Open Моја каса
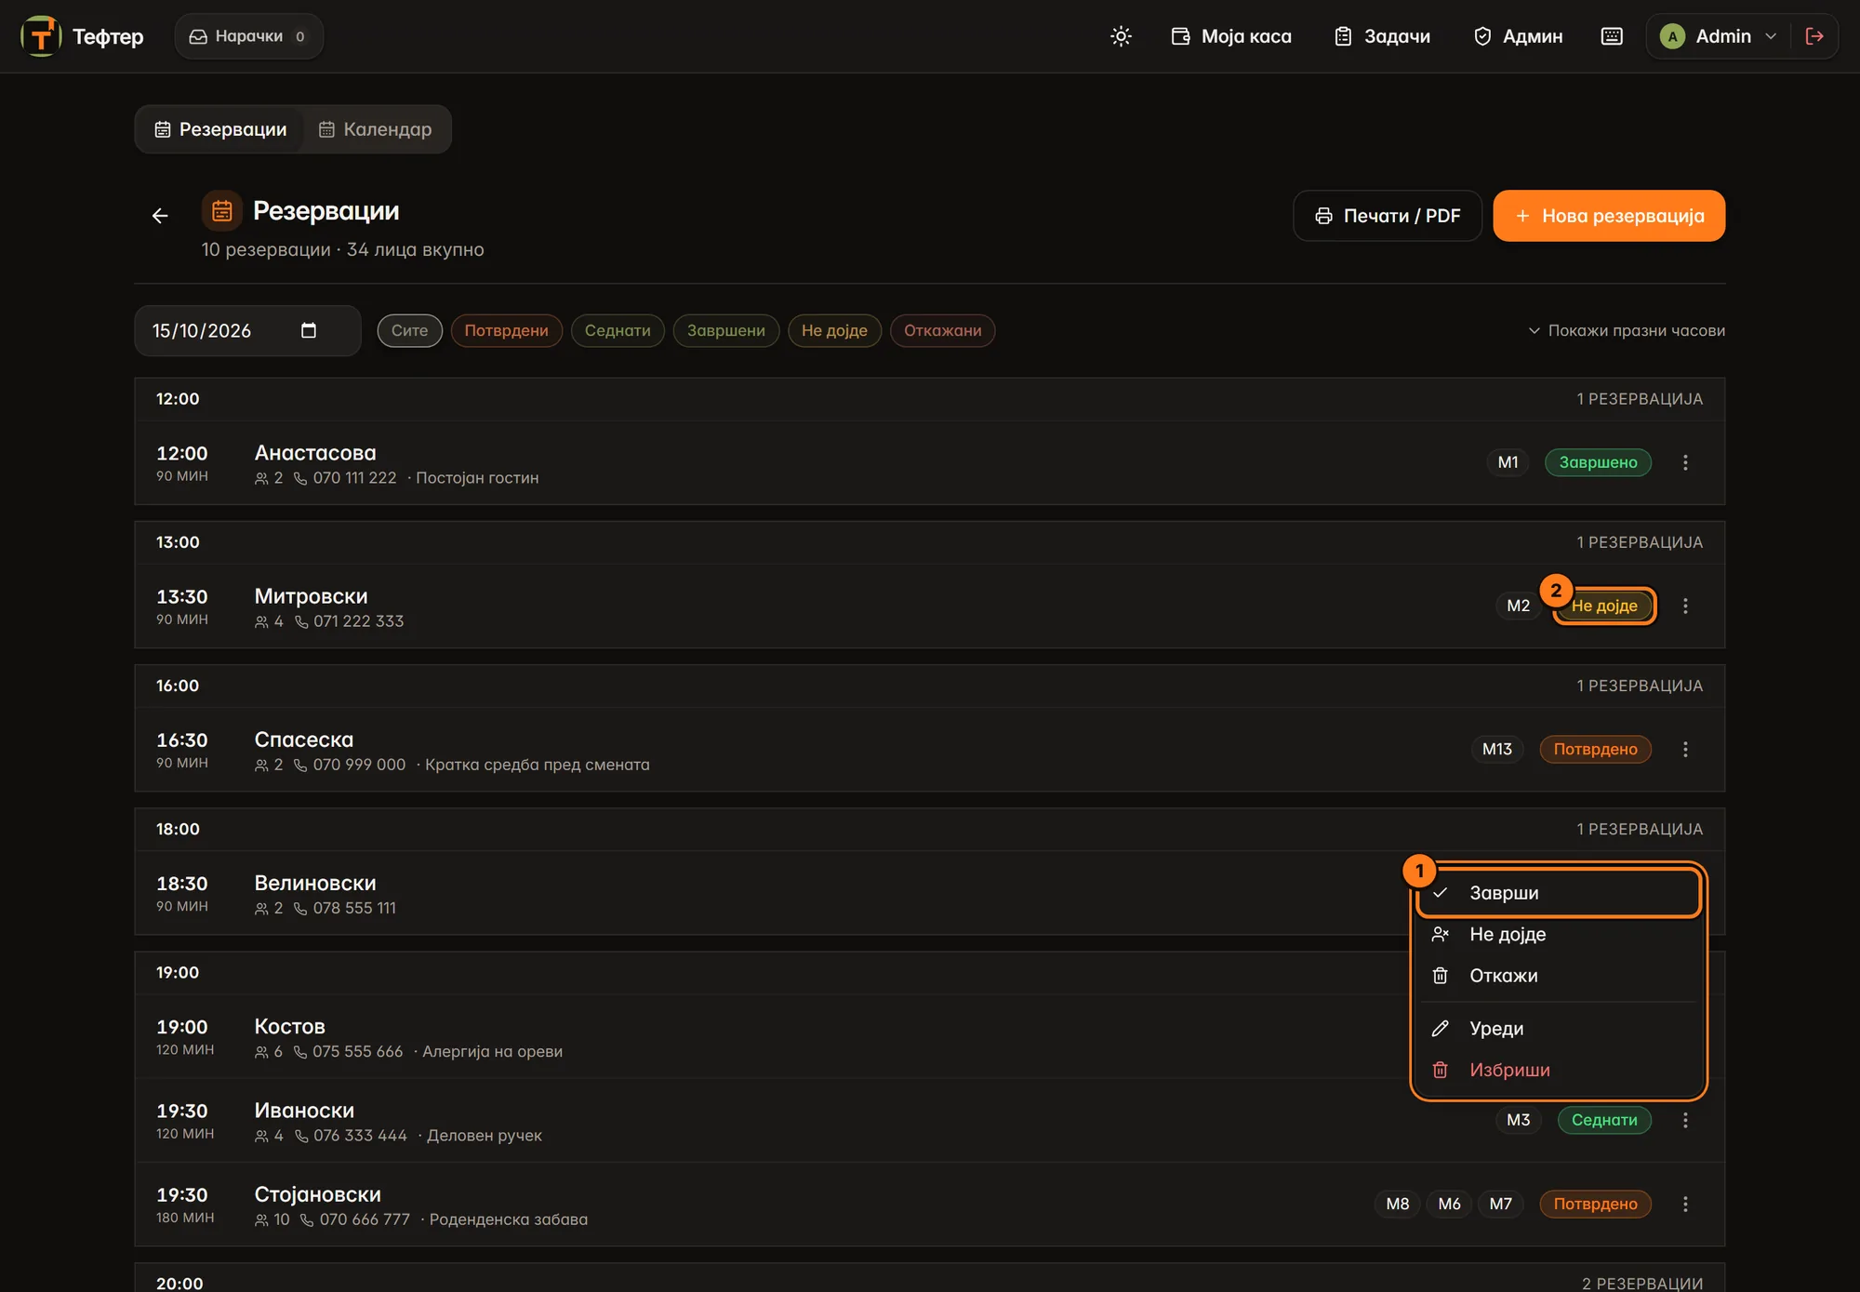Viewport: 1860px width, 1292px height. point(1231,36)
